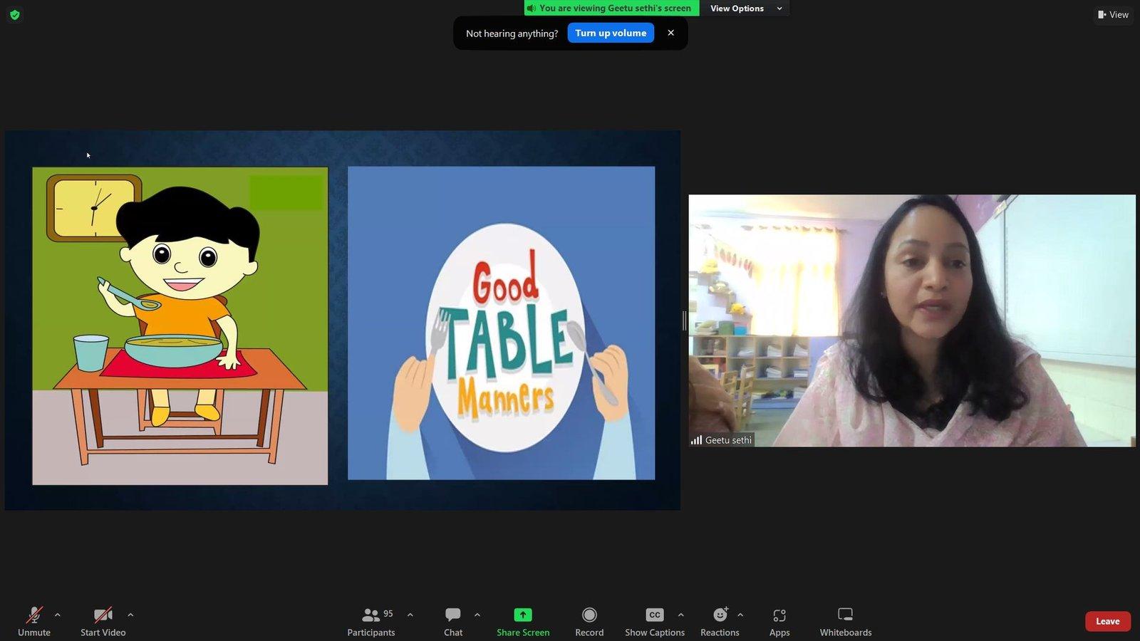Open the Reactions menu

tap(720, 621)
